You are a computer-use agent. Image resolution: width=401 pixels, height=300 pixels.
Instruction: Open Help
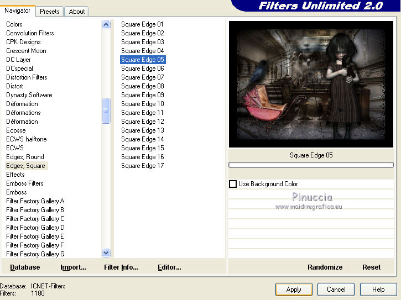(378, 290)
